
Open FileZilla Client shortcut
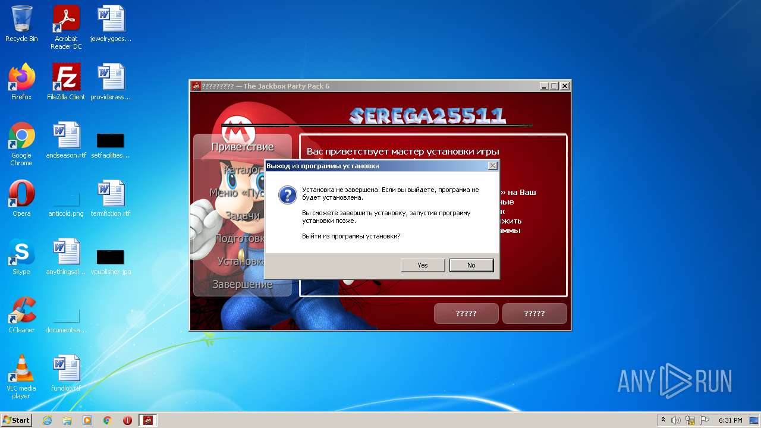[66, 82]
